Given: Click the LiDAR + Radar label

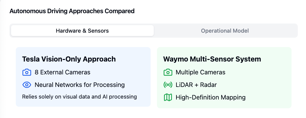Looking at the screenshot, I should tap(196, 85).
